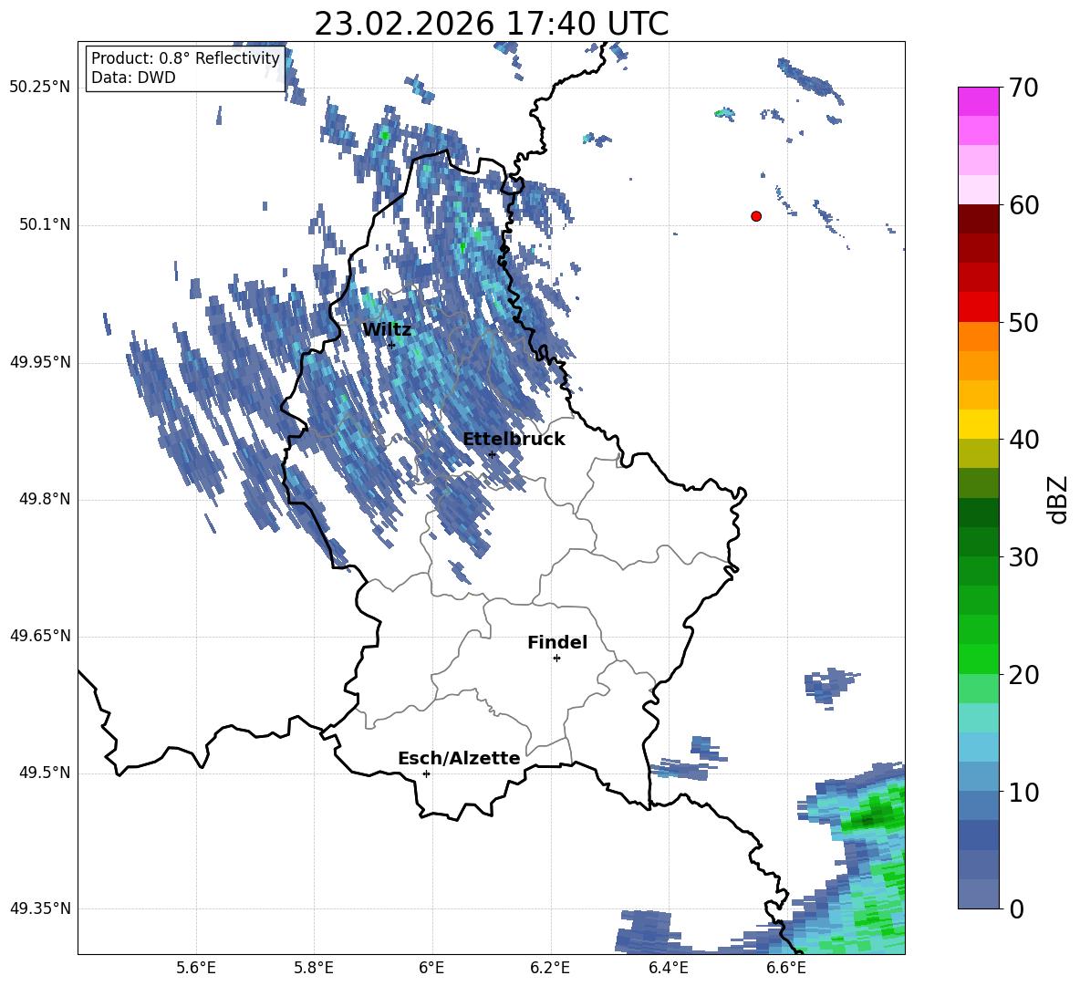Click the 10 colorbar tick label
This screenshot has width=1080, height=986.
click(1023, 792)
